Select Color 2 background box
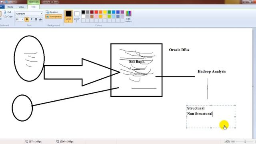Screen dimensions: 256x144 [x=76, y=16]
